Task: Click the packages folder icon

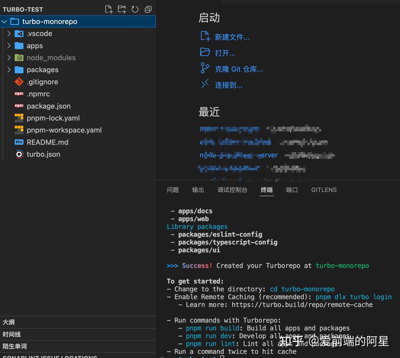Action: tap(19, 70)
